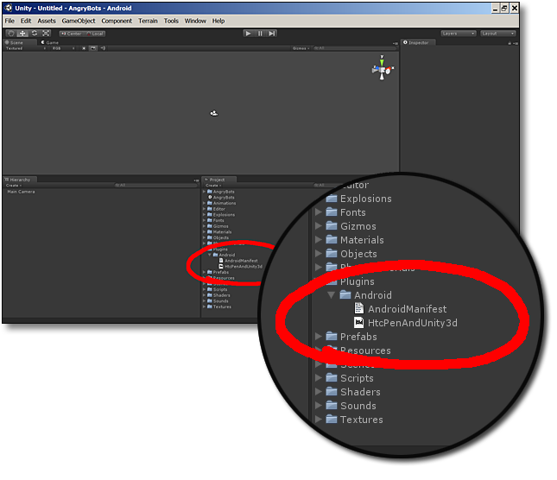
Task: Toggle scene audio with the speaker icon
Action: pos(103,48)
